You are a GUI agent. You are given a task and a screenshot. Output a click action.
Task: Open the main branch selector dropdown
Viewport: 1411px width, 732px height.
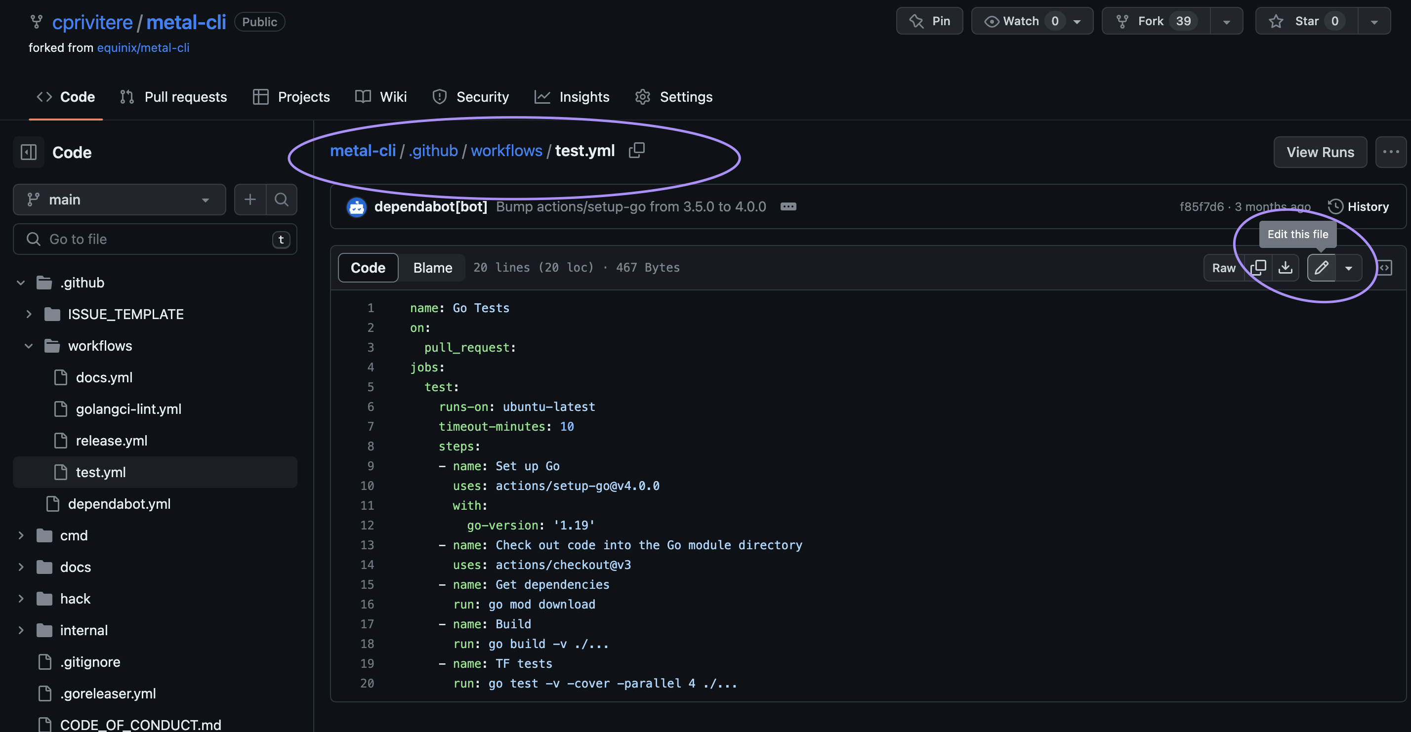point(120,199)
